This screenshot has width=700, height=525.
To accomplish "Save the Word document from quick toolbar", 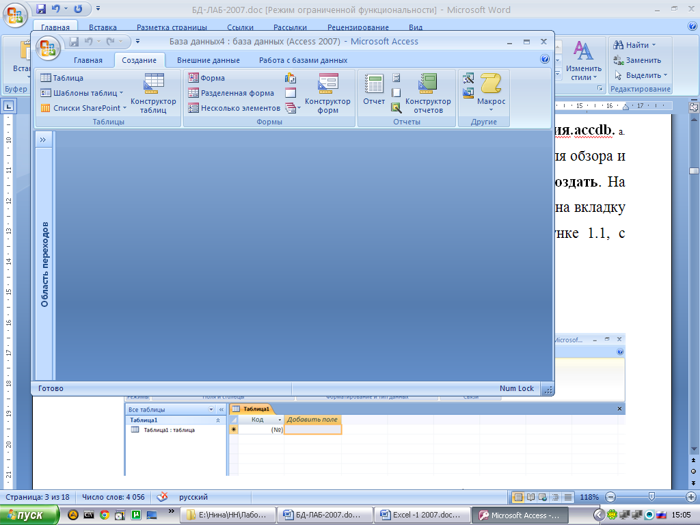I will pyautogui.click(x=41, y=8).
